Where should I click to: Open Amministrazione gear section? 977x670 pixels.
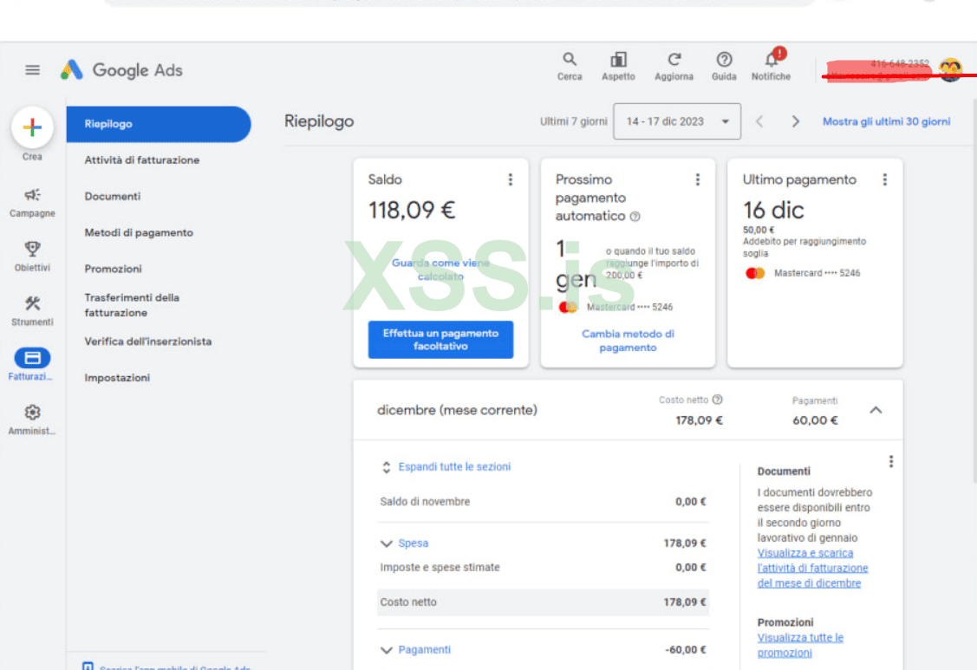(x=32, y=420)
